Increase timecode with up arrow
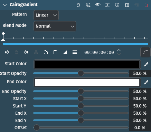This screenshot has width=151, height=132. click(119, 50)
